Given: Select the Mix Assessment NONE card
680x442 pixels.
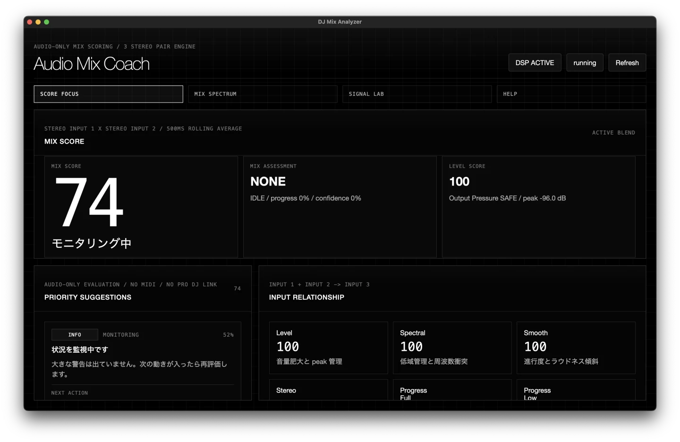Looking at the screenshot, I should click(340, 207).
